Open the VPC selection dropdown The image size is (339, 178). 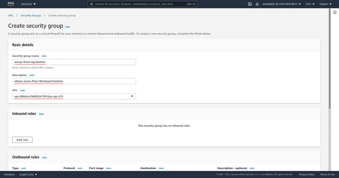click(x=74, y=96)
